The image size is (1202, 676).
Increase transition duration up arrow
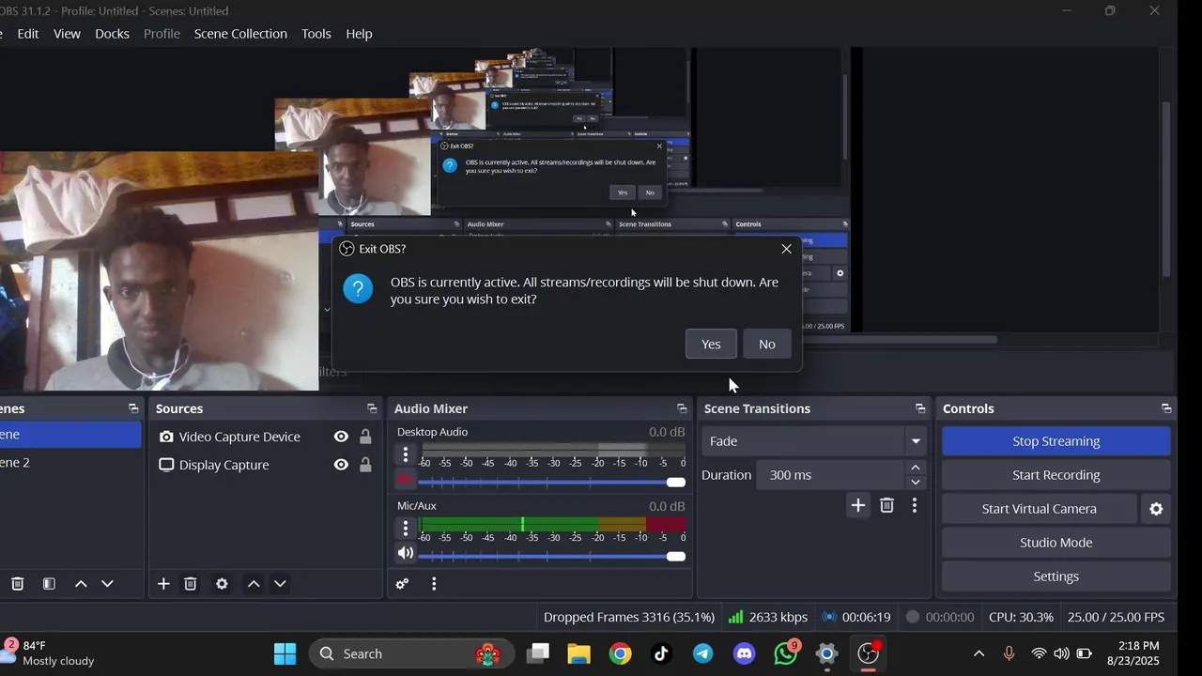coord(916,468)
